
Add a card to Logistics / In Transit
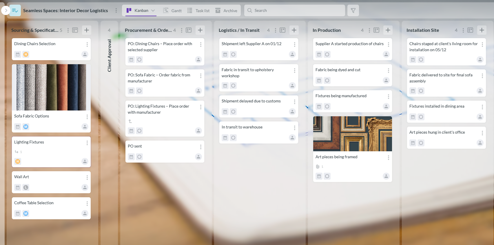tap(294, 30)
